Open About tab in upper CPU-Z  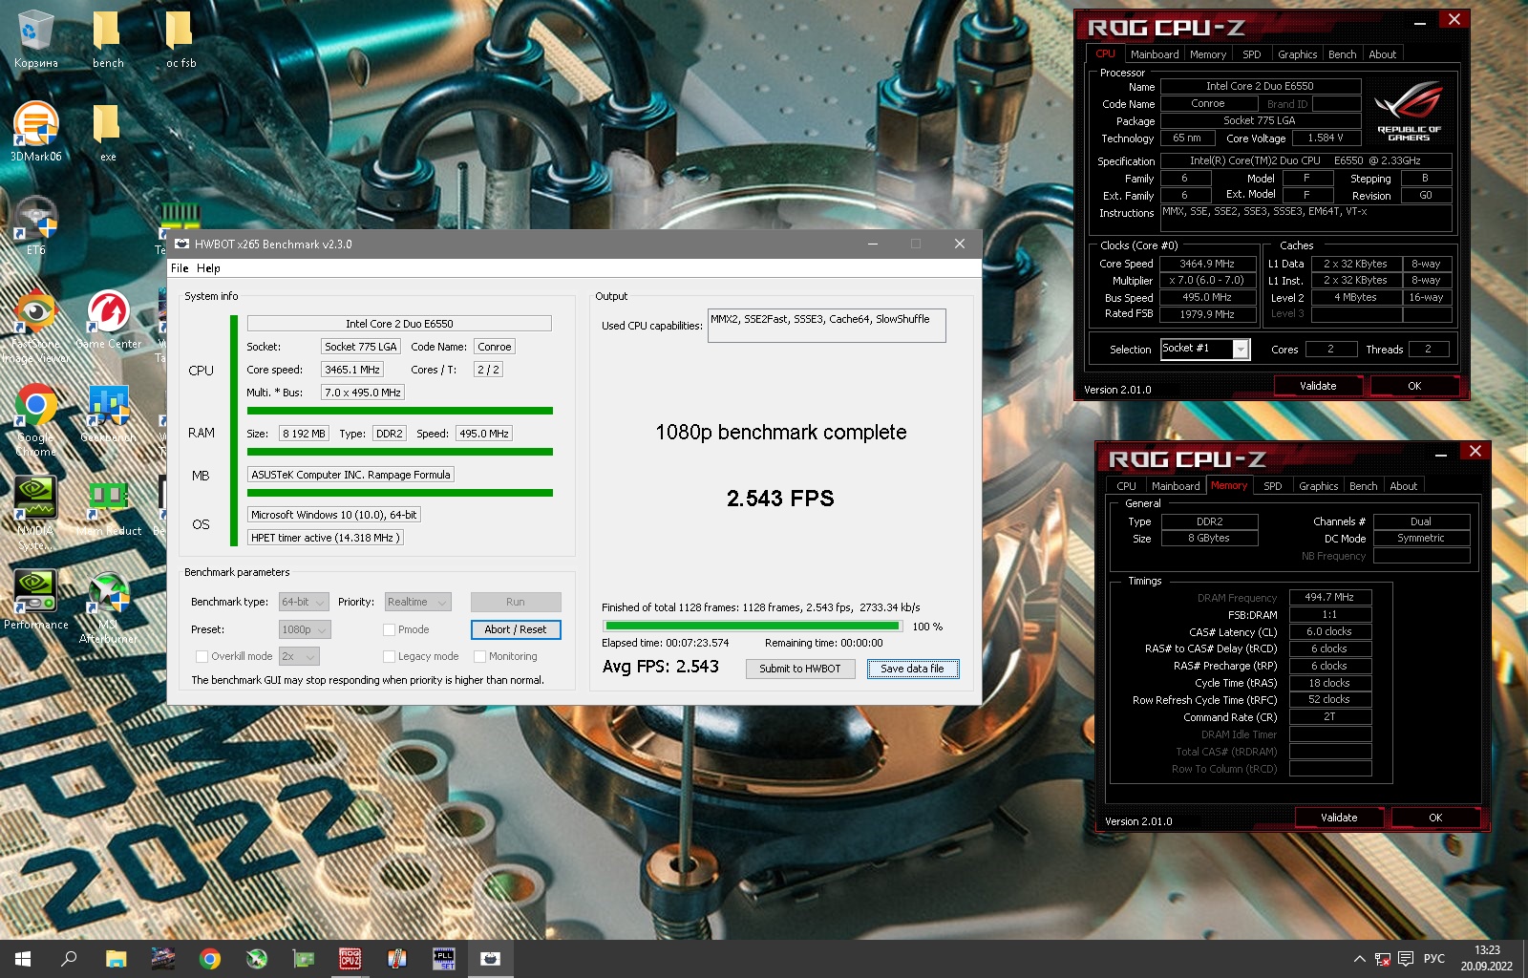1382,54
